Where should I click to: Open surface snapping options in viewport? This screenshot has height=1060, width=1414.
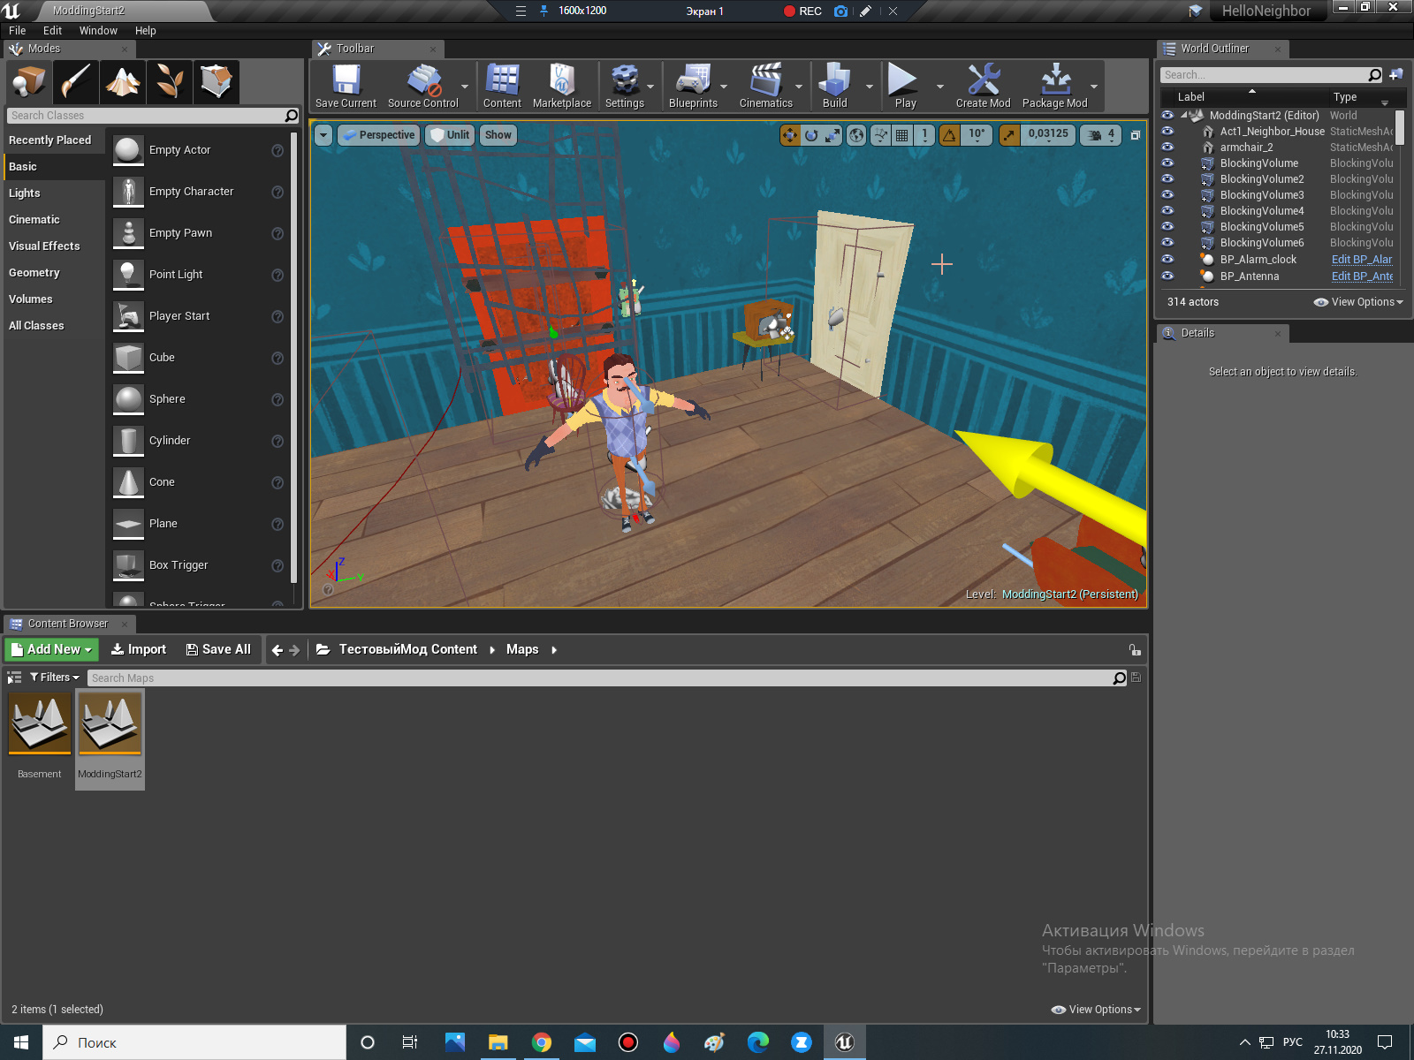pyautogui.click(x=880, y=135)
